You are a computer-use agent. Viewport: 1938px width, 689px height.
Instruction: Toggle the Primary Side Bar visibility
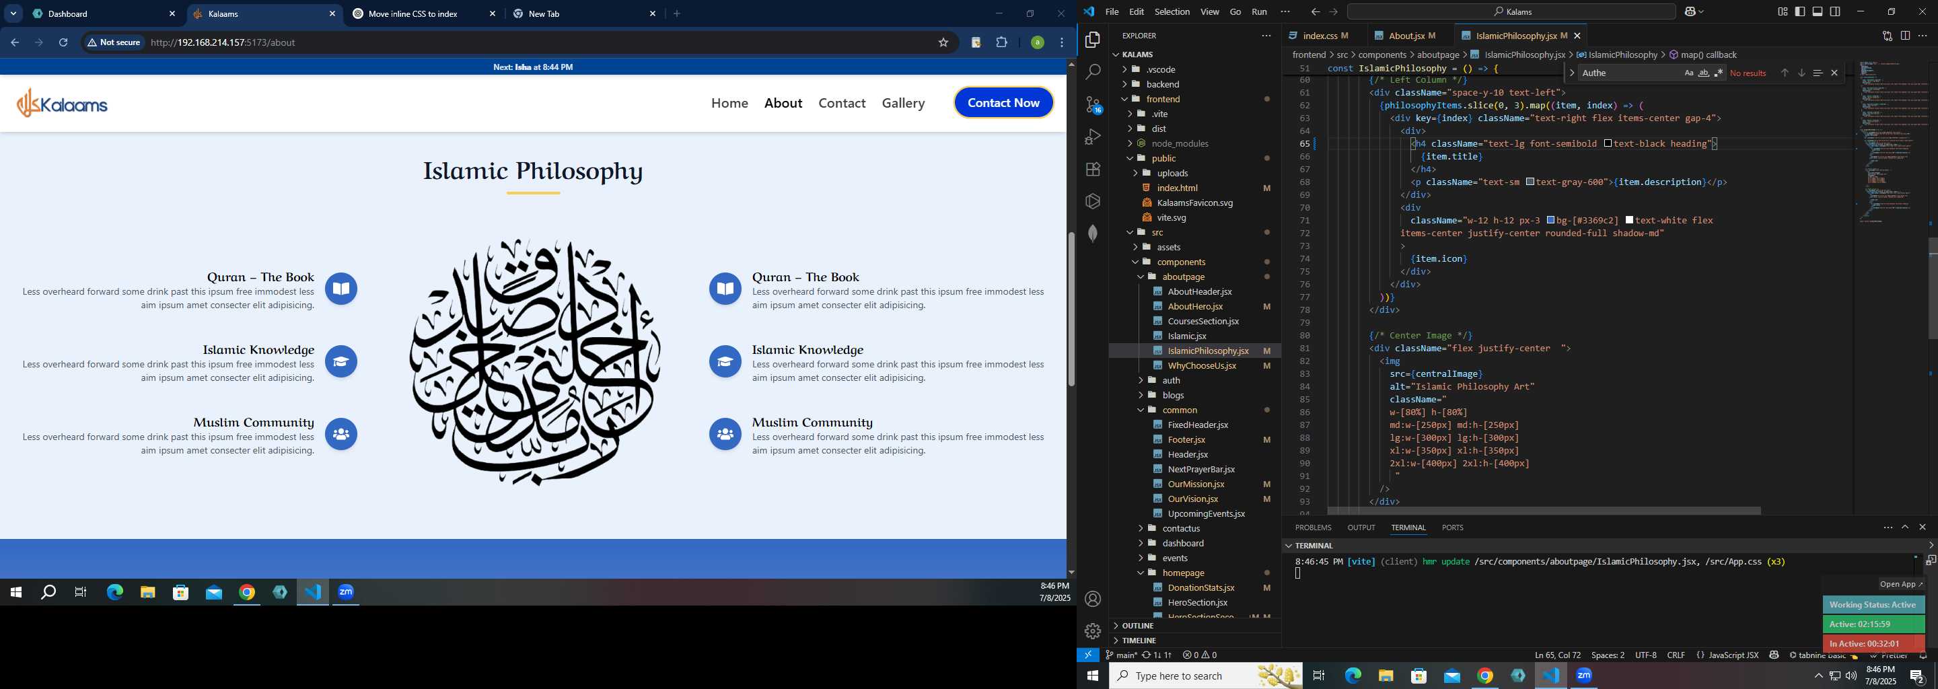click(1799, 11)
